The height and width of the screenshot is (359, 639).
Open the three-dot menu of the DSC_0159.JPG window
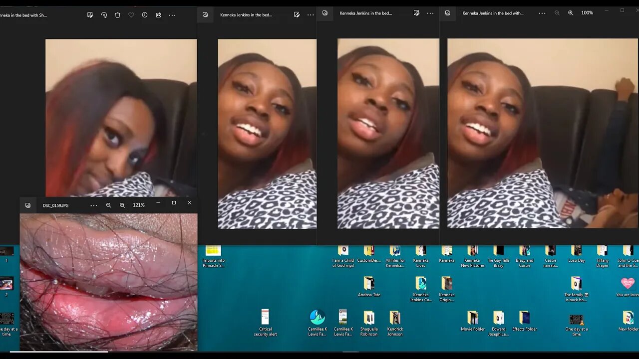94,205
